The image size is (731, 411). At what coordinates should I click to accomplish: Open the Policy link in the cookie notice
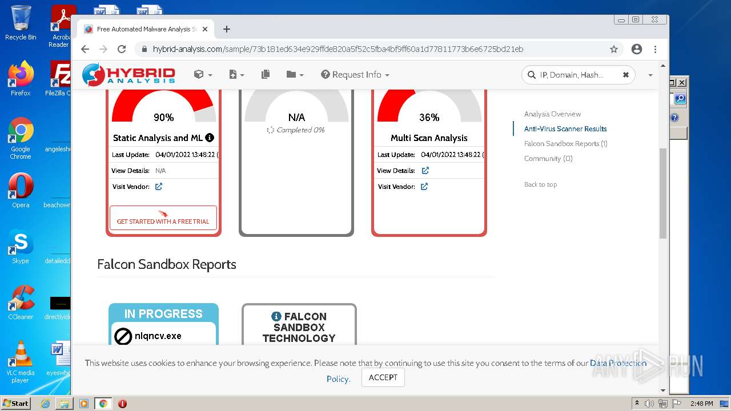338,379
